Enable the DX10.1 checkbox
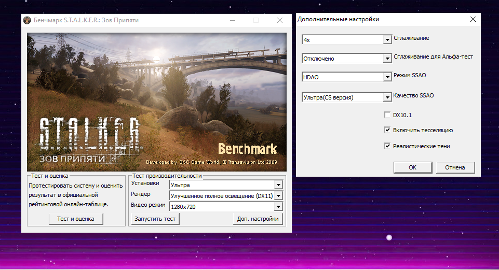The width and height of the screenshot is (499, 270). tap(387, 115)
